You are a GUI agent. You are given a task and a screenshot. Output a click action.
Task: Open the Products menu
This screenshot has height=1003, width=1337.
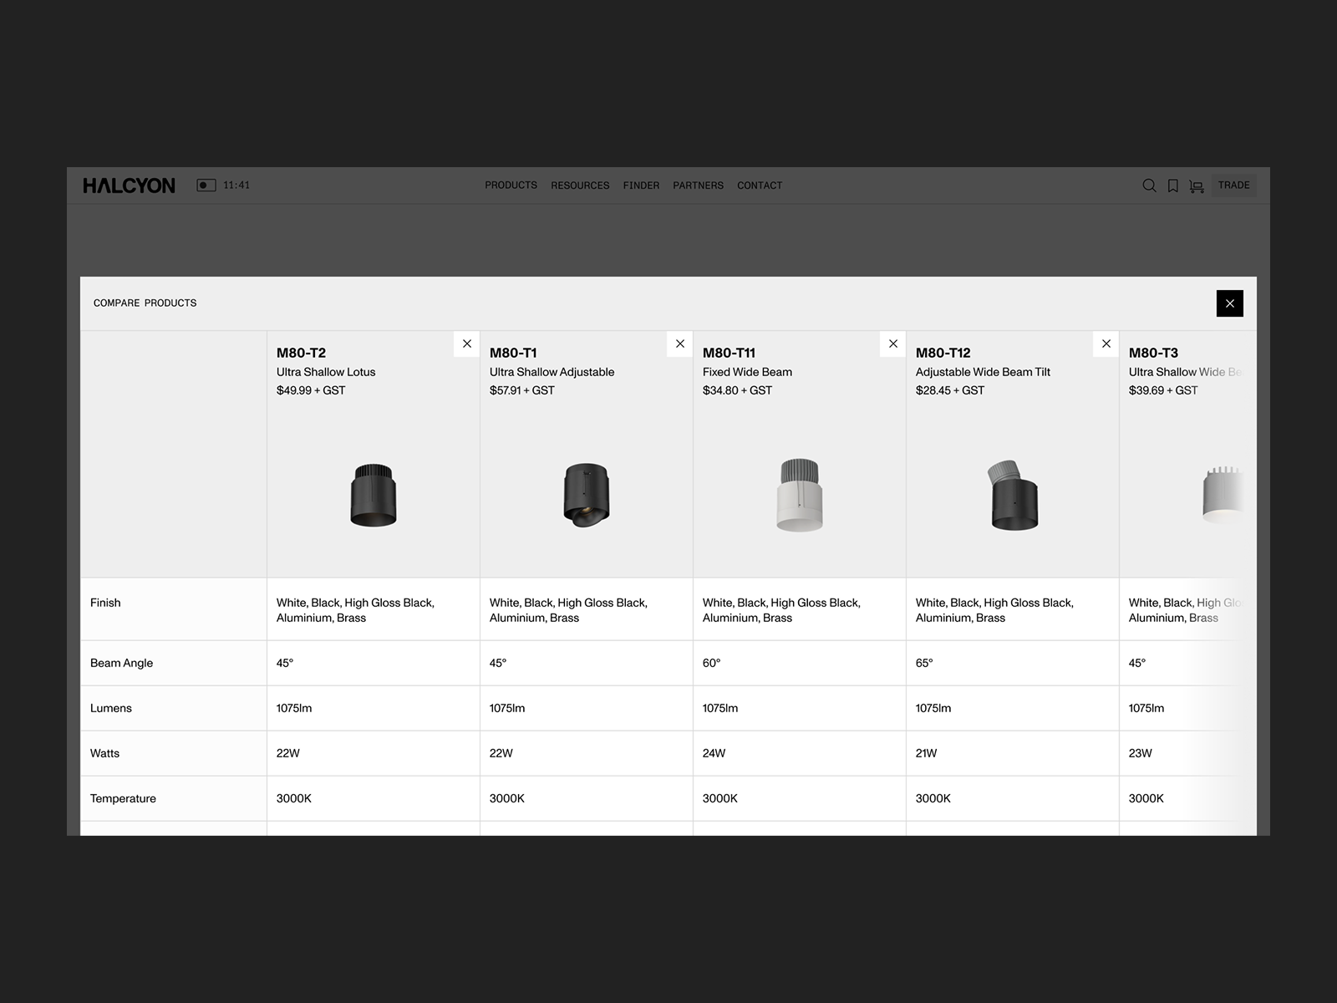click(511, 186)
